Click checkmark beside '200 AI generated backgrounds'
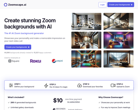138x110 pixels. (x=9, y=103)
